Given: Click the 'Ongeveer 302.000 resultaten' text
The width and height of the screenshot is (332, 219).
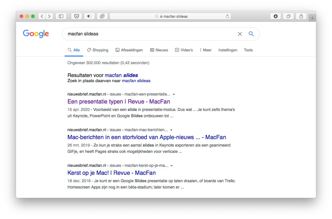Looking at the screenshot, I should pyautogui.click(x=108, y=63).
